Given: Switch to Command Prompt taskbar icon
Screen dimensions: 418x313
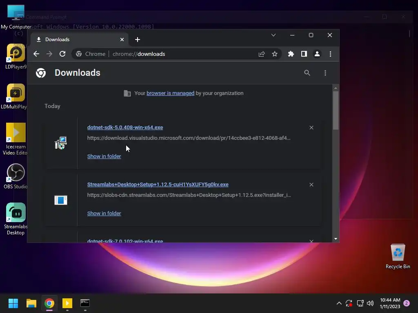Looking at the screenshot, I should point(85,303).
